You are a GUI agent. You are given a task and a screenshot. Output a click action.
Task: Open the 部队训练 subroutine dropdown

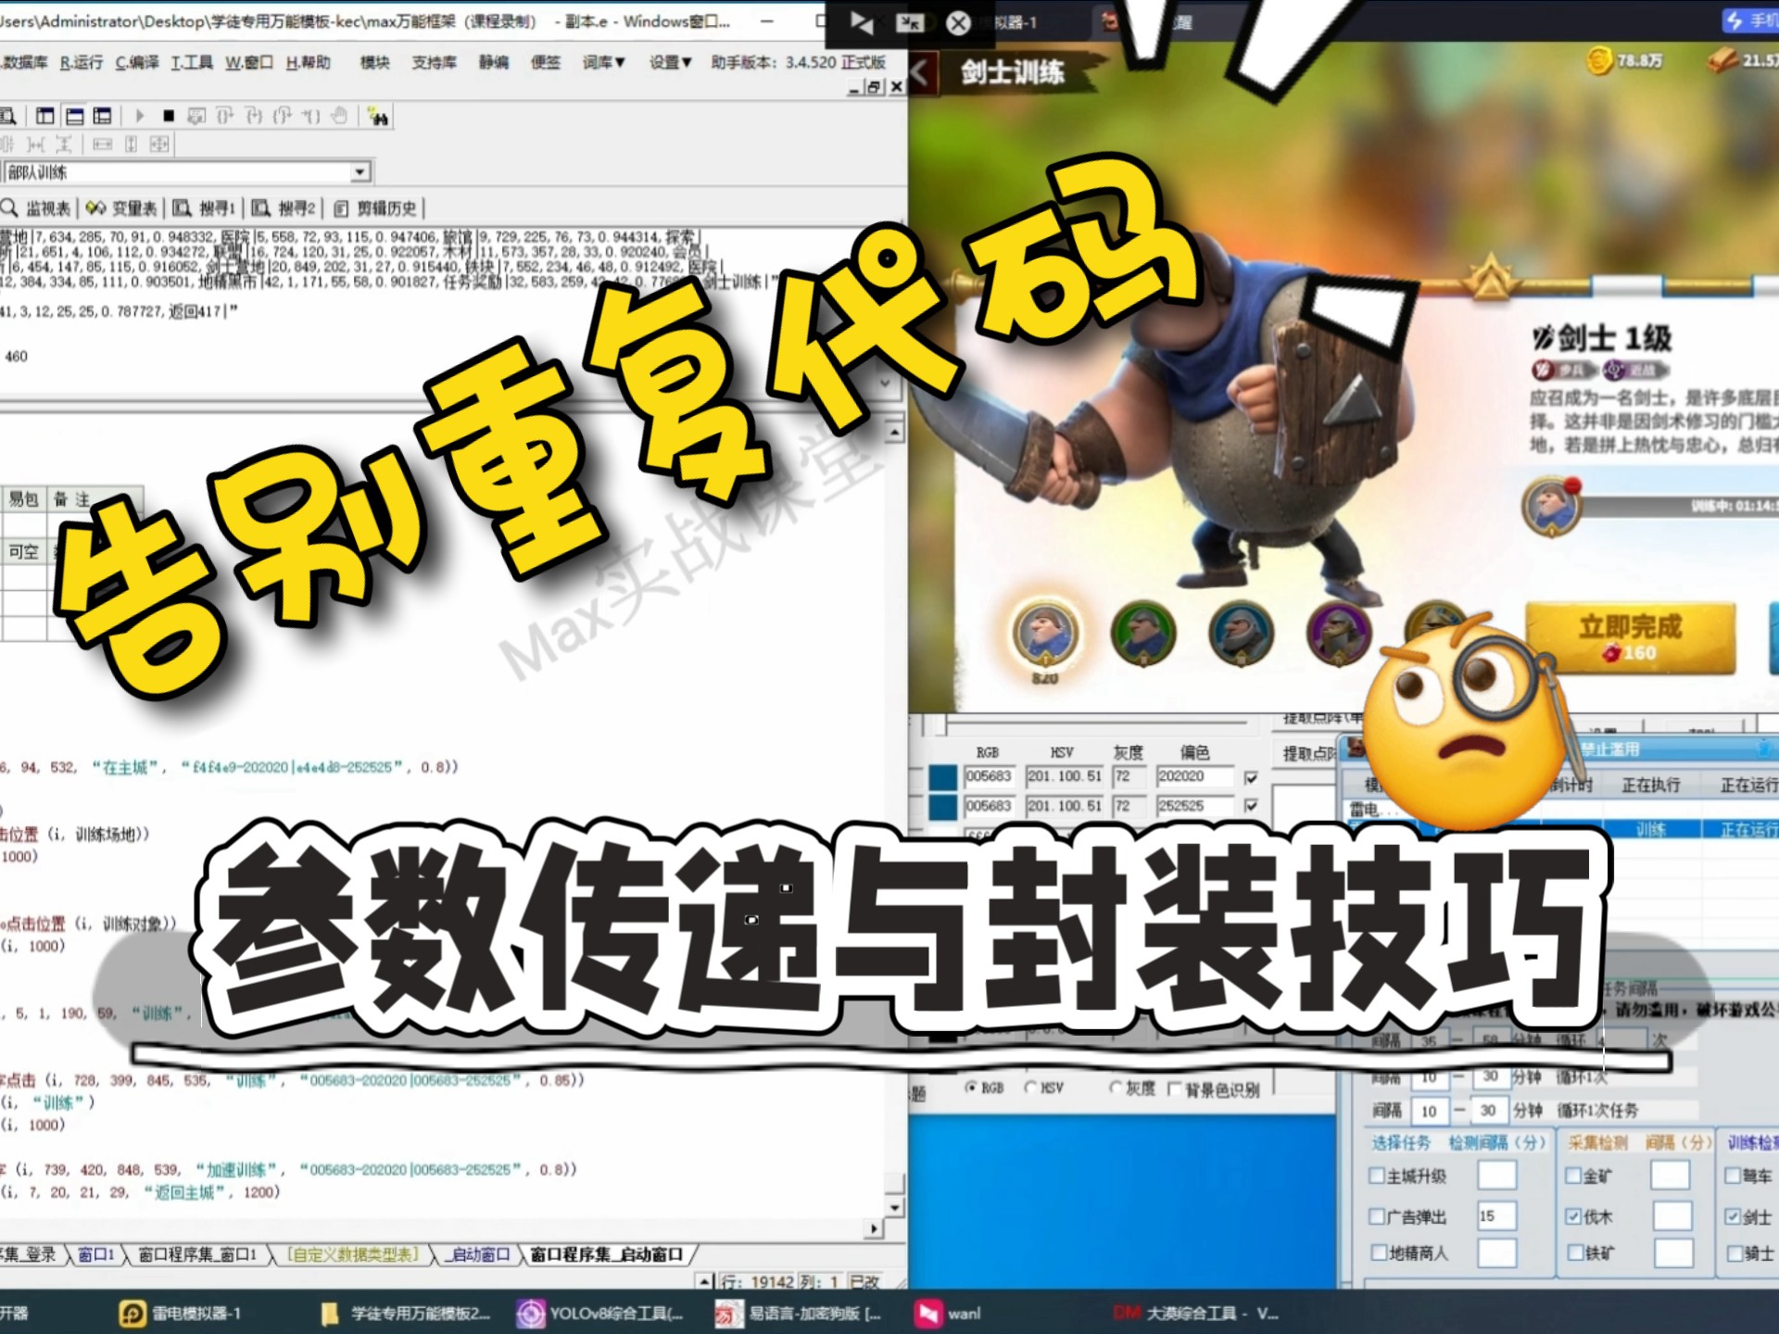pyautogui.click(x=360, y=172)
